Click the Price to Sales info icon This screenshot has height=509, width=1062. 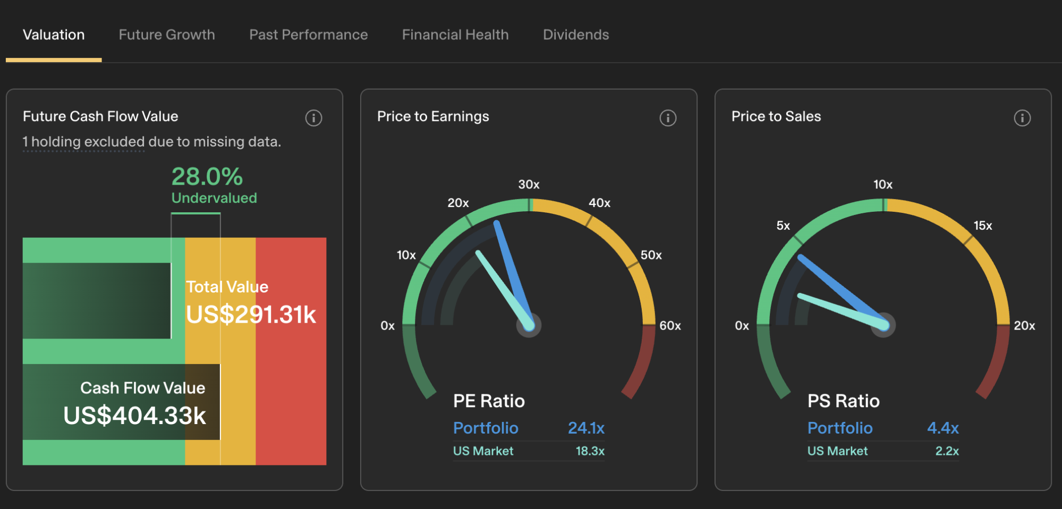pyautogui.click(x=1022, y=118)
